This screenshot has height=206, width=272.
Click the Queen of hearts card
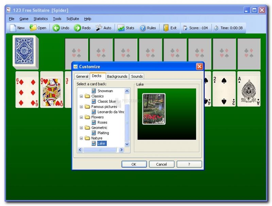[x=52, y=92]
